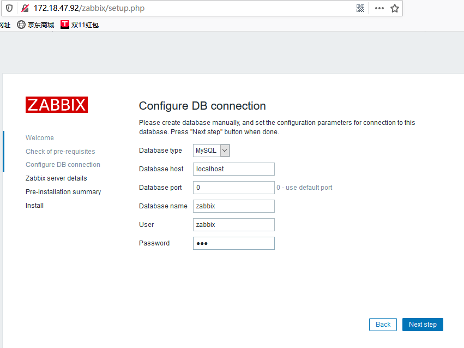
Task: Open the Database type MySQL dropdown
Action: (212, 151)
